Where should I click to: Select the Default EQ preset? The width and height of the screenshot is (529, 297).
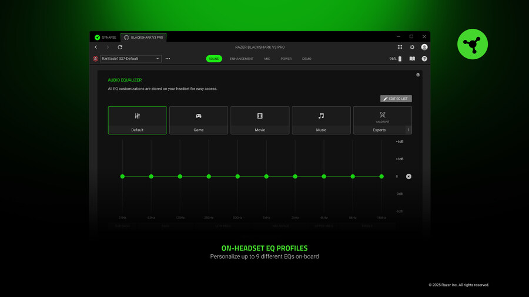click(x=138, y=120)
